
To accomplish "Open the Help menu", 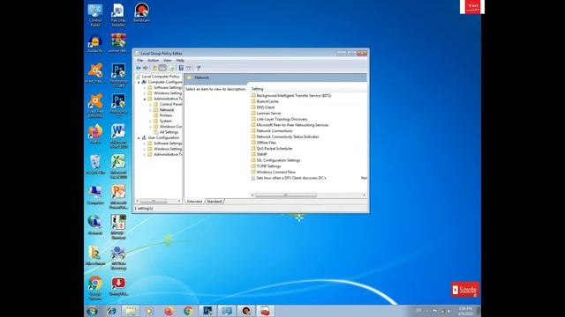I will coord(180,61).
